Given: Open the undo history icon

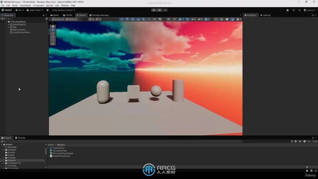Looking at the screenshot, I should (293, 10).
